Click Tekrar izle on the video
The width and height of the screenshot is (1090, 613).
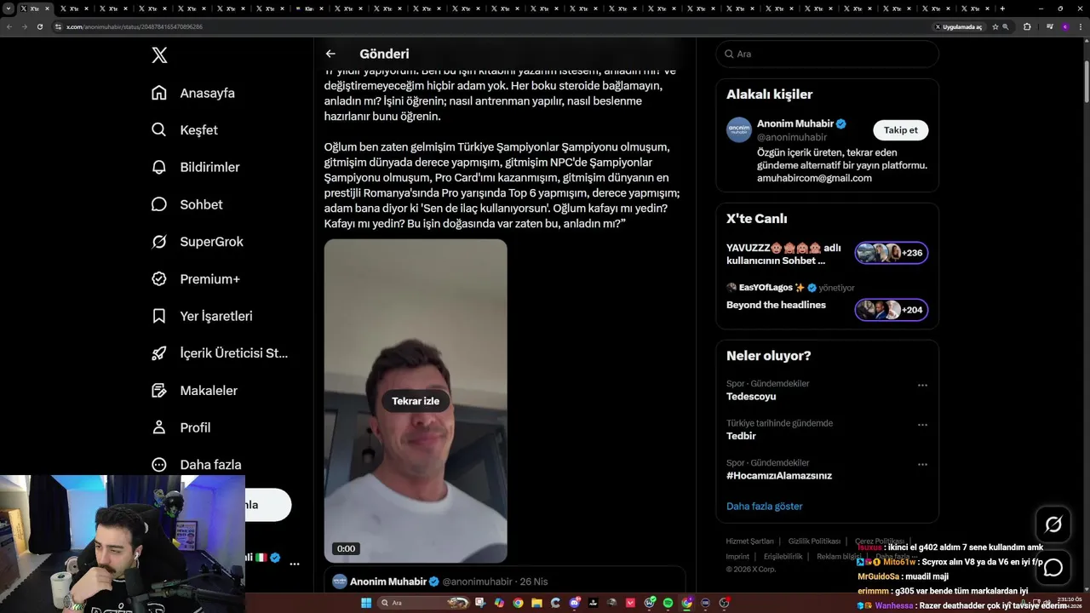coord(416,401)
